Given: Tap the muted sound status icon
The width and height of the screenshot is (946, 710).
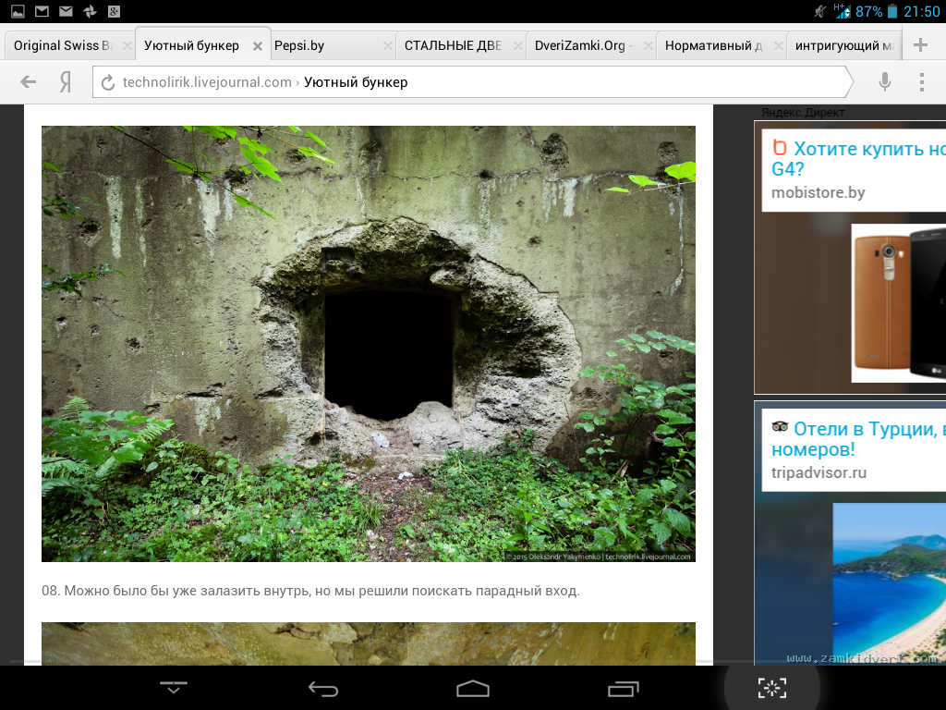Looking at the screenshot, I should pos(820,11).
